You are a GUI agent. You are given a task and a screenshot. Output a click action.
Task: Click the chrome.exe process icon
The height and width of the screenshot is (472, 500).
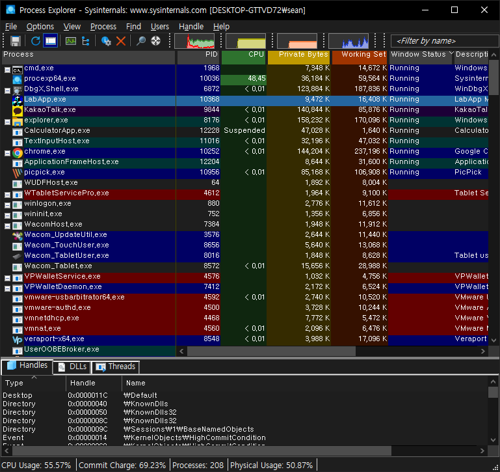(17, 153)
